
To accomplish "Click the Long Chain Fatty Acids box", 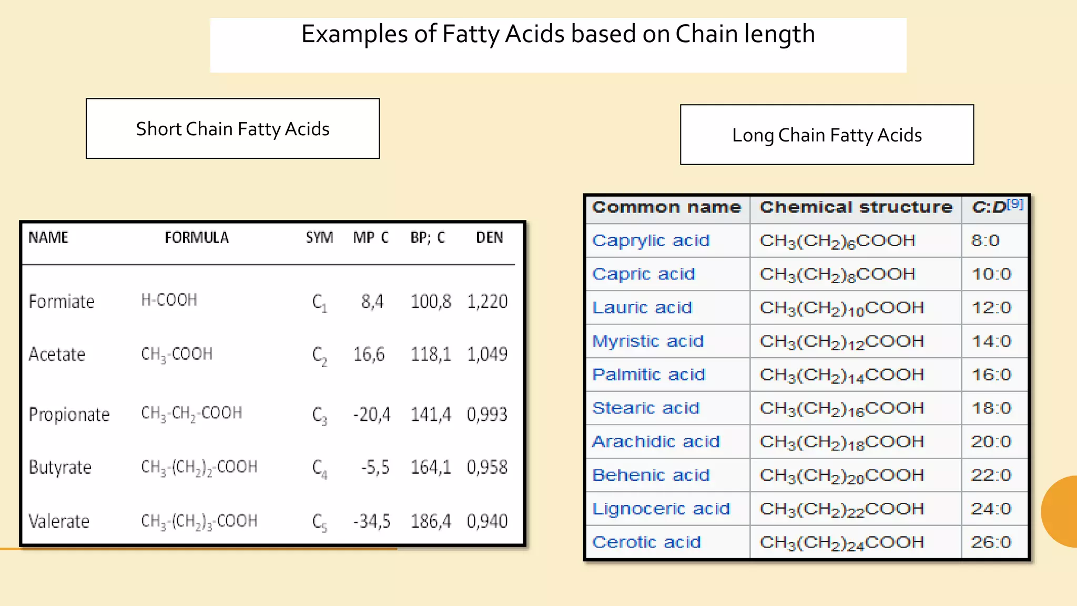I will [827, 135].
